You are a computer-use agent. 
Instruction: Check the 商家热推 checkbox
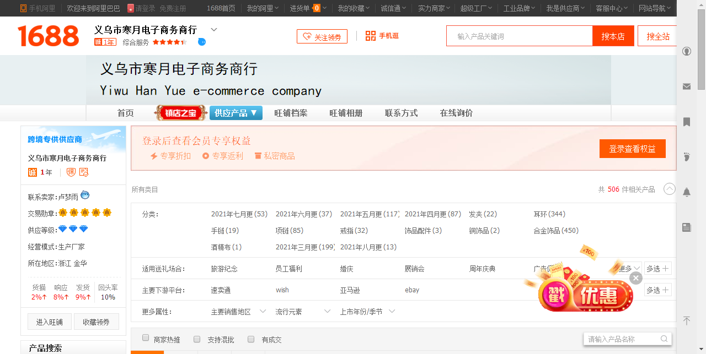146,338
